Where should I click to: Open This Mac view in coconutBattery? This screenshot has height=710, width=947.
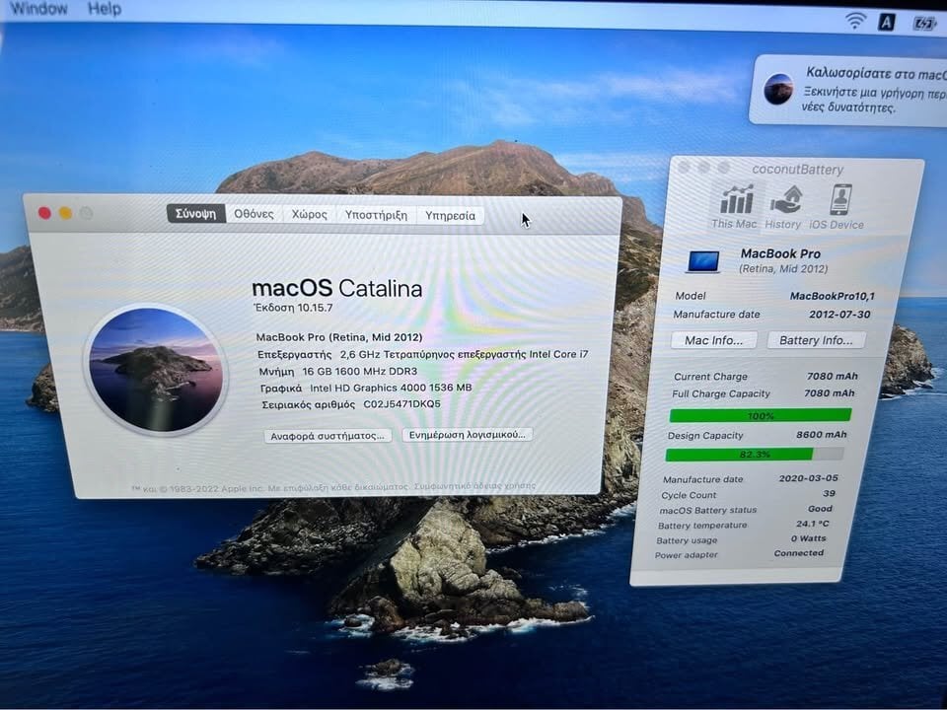coord(734,206)
